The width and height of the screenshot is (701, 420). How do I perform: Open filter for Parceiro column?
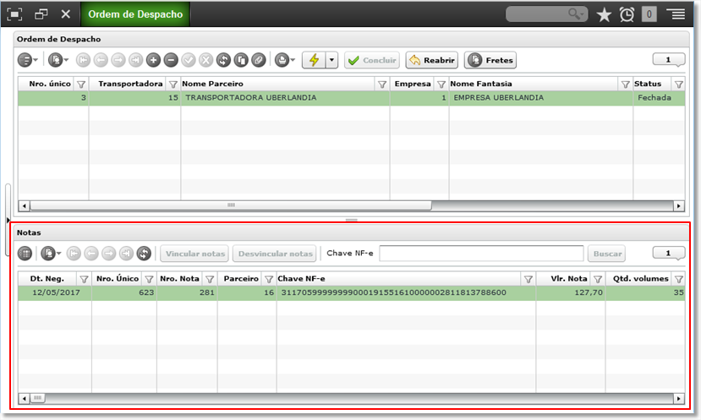269,279
